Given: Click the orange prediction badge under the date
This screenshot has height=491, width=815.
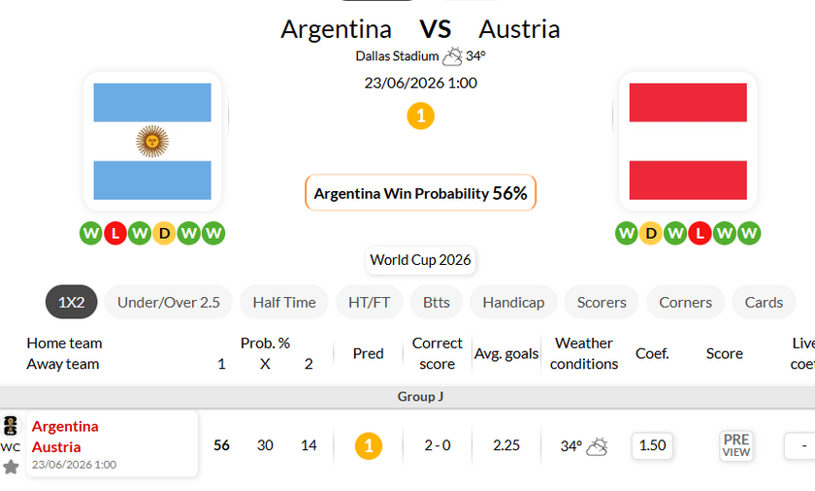Looking at the screenshot, I should tap(420, 115).
